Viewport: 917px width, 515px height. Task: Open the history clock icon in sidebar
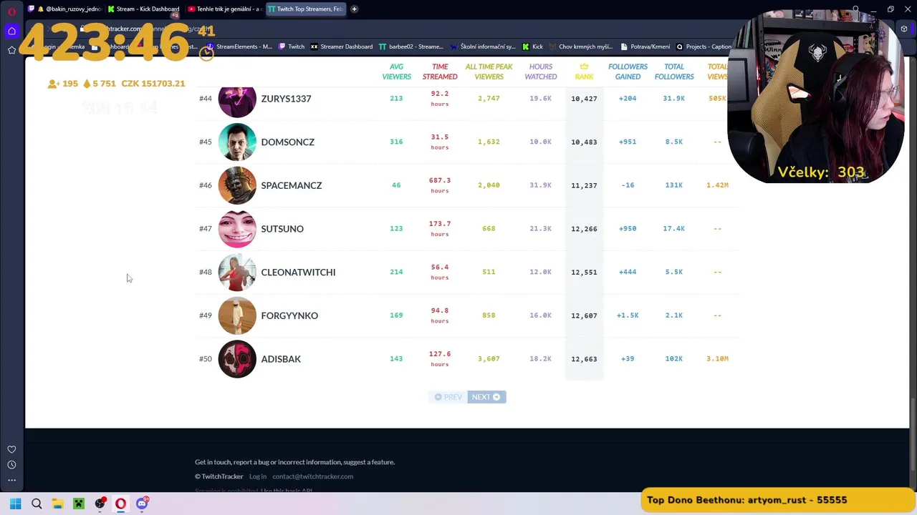click(11, 465)
